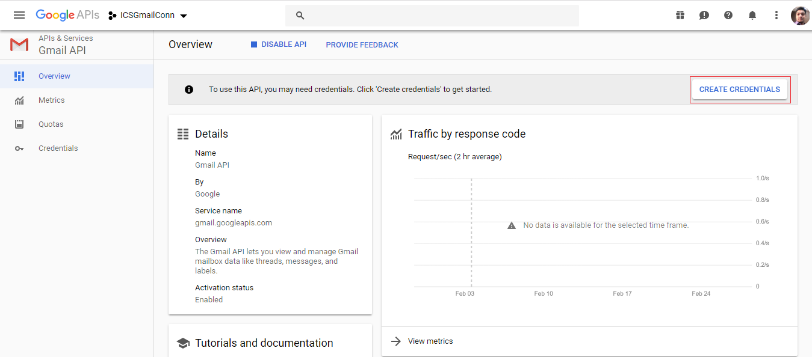812x357 pixels.
Task: Click the user account avatar
Action: 800,15
